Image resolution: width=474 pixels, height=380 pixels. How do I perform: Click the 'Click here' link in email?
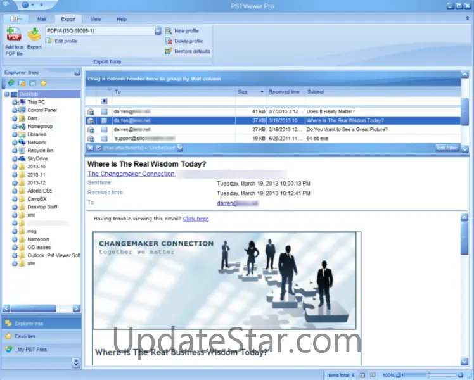coord(196,218)
